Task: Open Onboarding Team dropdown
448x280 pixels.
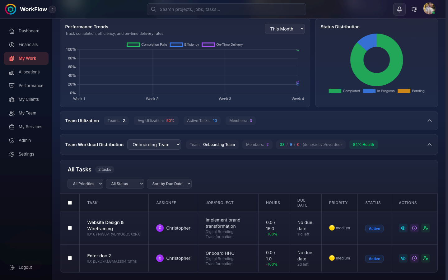Action: click(154, 145)
